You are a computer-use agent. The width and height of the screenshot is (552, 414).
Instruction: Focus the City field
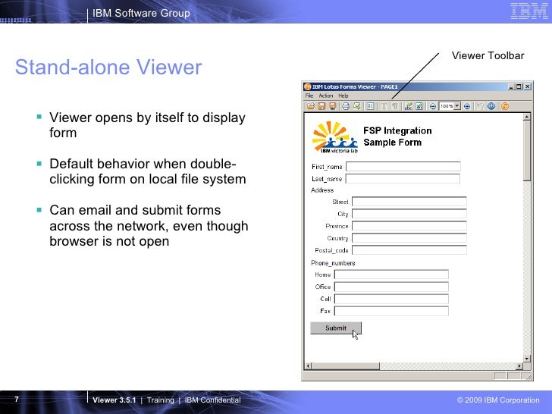409,214
